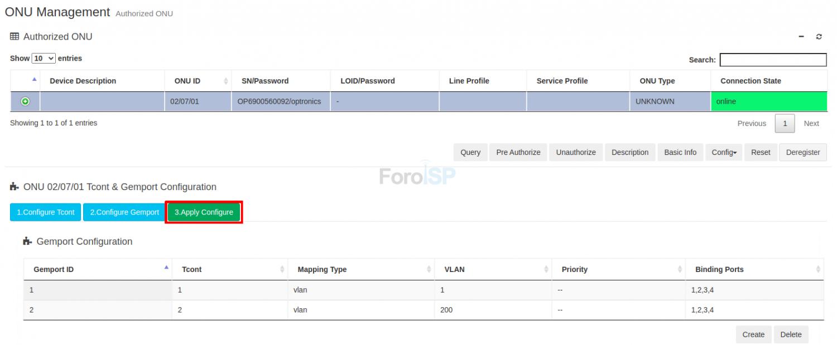Viewport: 837px width, 345px height.
Task: Open the Show entries count dropdown
Action: pyautogui.click(x=44, y=59)
